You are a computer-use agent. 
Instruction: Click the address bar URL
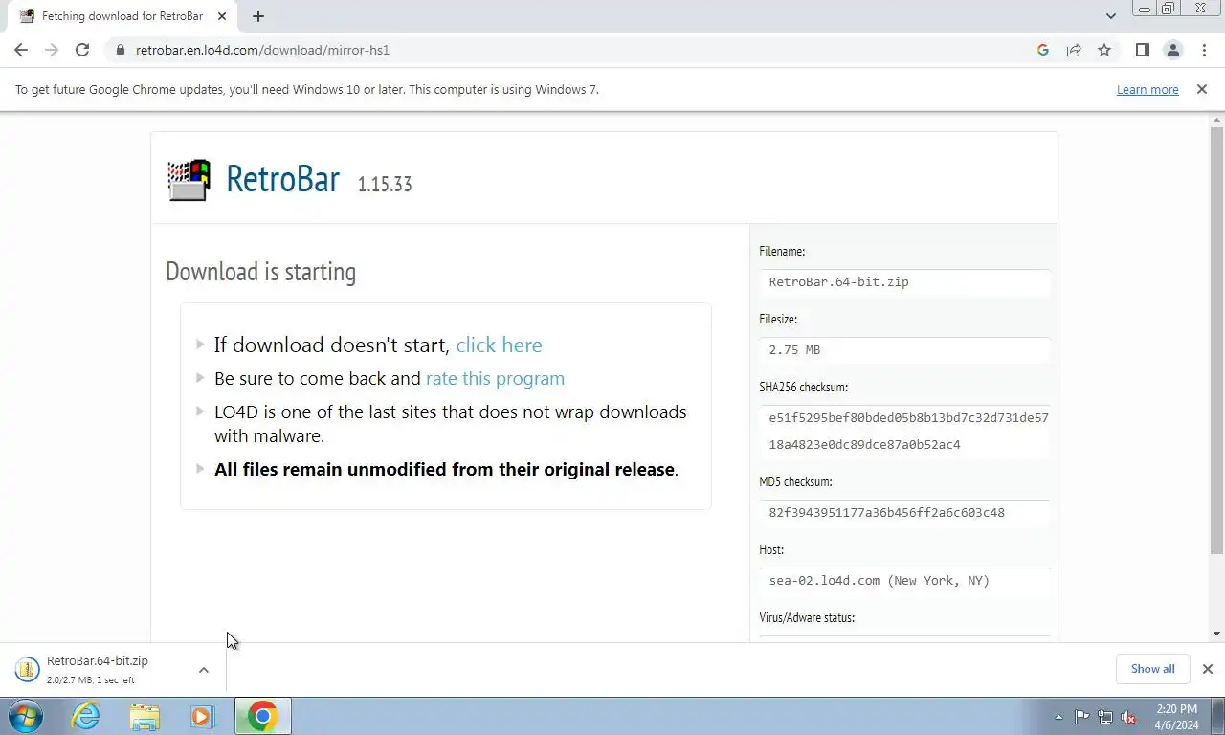(x=262, y=50)
